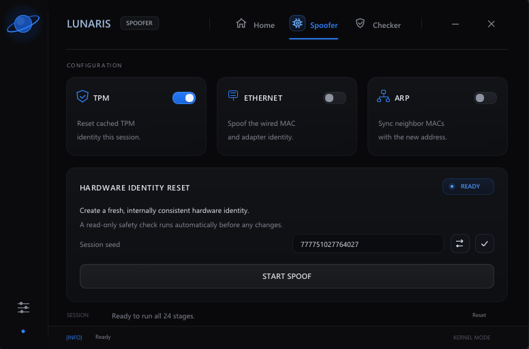Image resolution: width=529 pixels, height=349 pixels.
Task: Click the [INFO] status bar tag
Action: (74, 337)
